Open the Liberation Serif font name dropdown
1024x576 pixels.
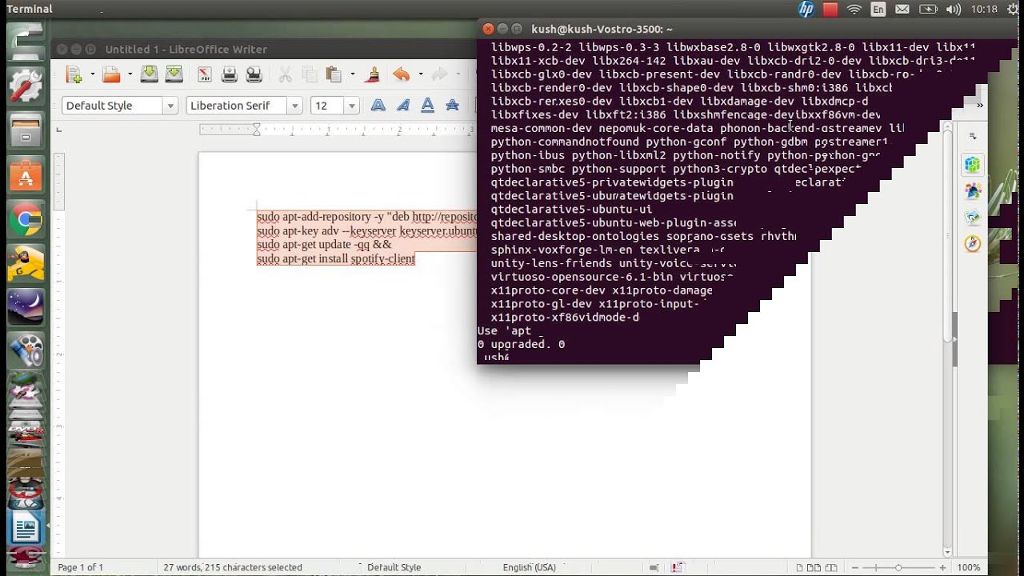tap(294, 106)
